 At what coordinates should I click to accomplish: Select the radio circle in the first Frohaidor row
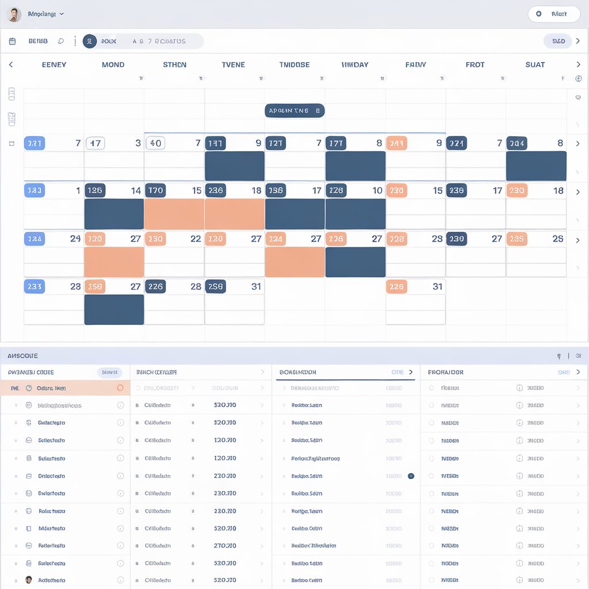point(431,388)
